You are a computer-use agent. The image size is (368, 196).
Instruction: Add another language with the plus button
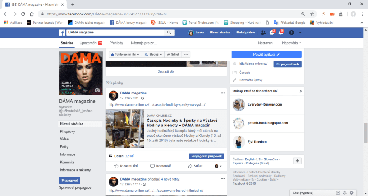(x=297, y=161)
